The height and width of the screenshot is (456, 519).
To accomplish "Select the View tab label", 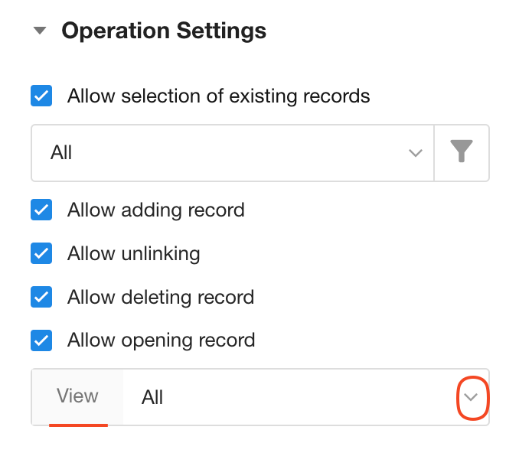I will point(77,396).
